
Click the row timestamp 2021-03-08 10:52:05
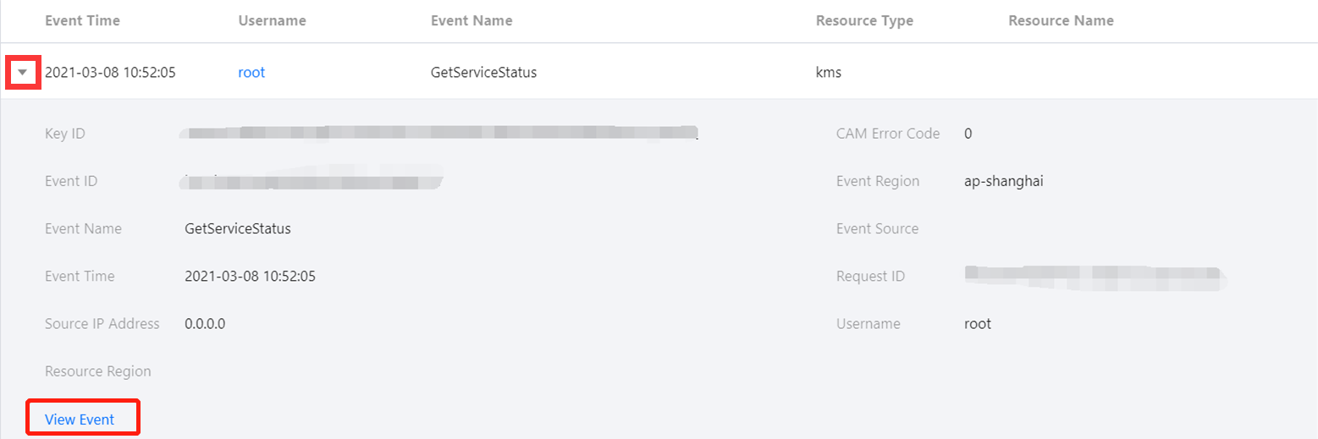(110, 73)
